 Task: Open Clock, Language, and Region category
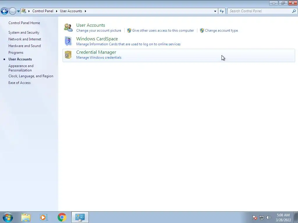pyautogui.click(x=31, y=76)
